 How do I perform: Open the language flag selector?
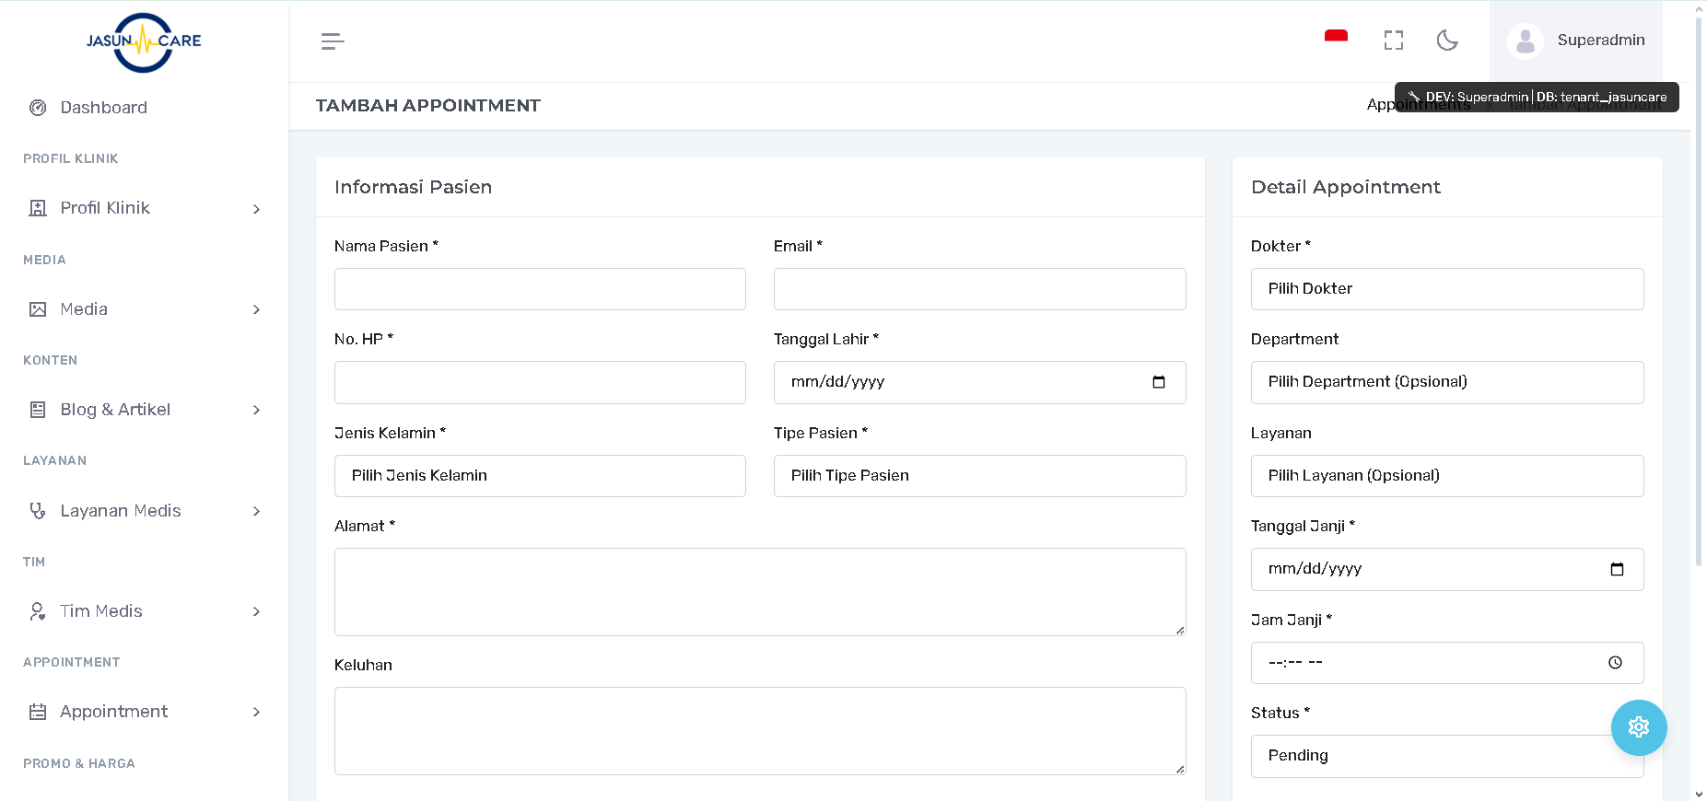point(1336,39)
